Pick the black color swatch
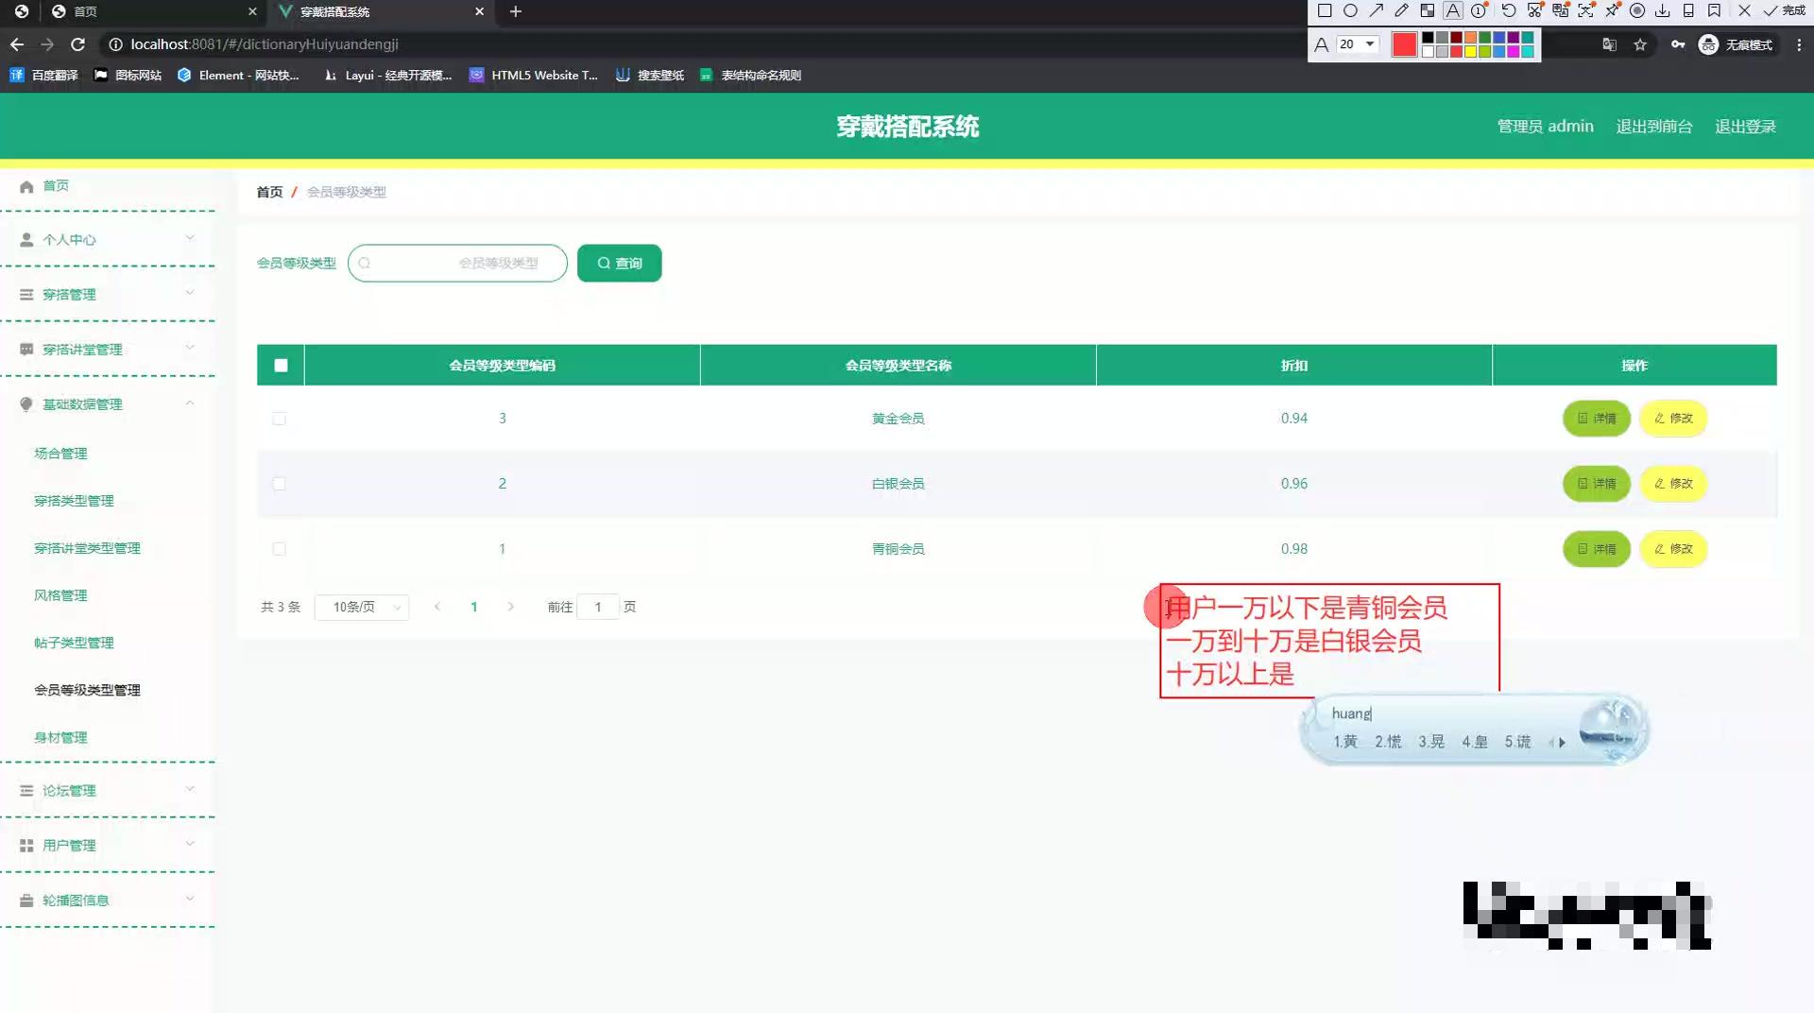The height and width of the screenshot is (1013, 1814). (x=1428, y=37)
